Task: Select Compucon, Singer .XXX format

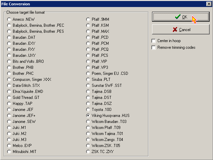Action: tap(9, 79)
